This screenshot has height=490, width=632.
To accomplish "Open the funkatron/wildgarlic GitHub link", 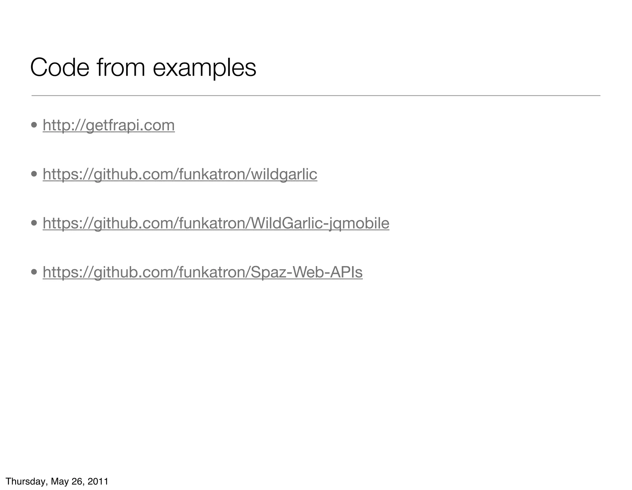I will click(x=180, y=174).
